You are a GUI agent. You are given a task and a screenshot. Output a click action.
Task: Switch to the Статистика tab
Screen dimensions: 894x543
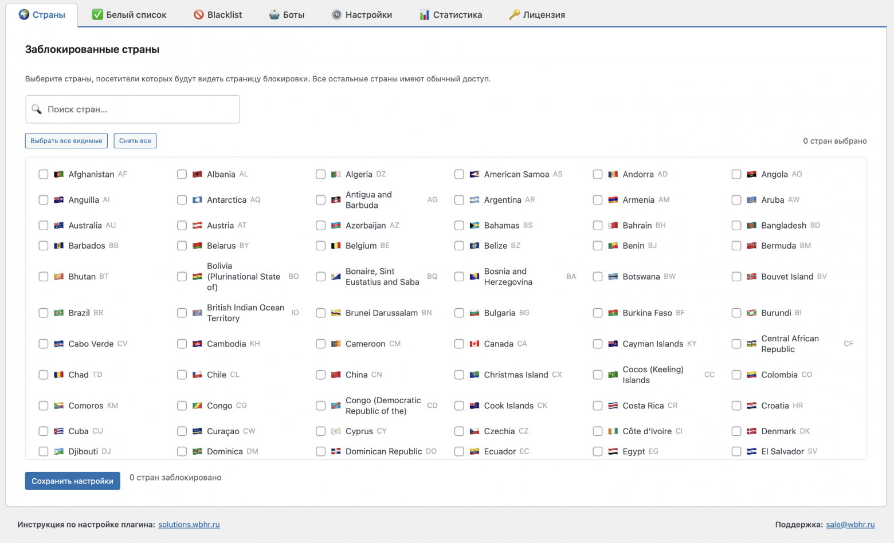[x=450, y=15]
